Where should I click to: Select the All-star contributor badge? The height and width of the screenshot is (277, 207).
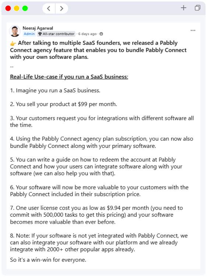[x=56, y=34]
